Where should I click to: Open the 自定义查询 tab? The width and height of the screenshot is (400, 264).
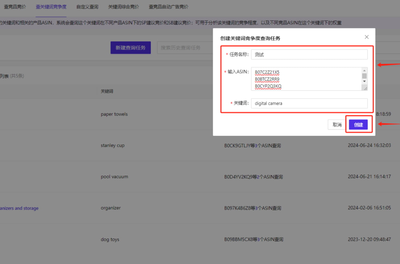pos(87,6)
